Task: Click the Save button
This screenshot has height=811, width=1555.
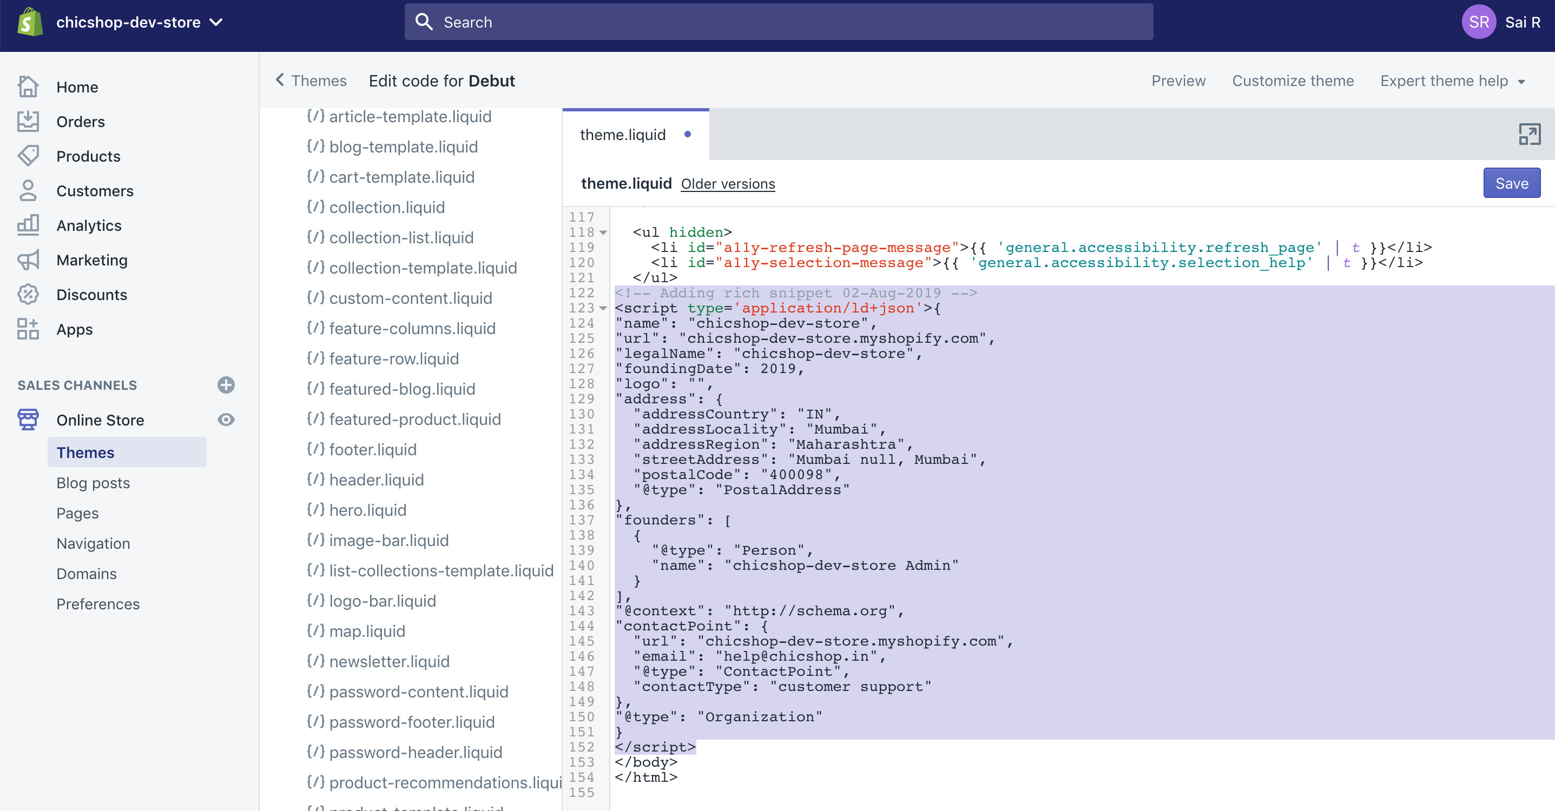Action: tap(1511, 183)
